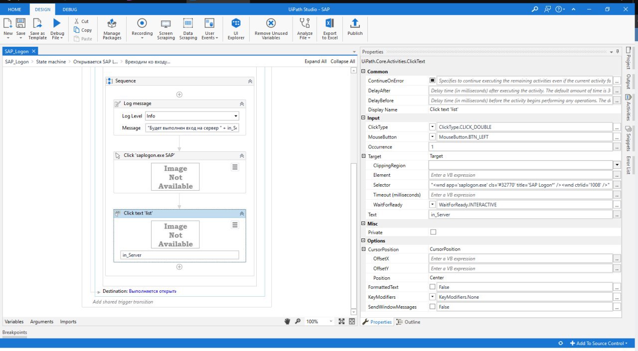The width and height of the screenshot is (638, 351).
Task: Open the Breakpoints panel
Action: (x=15, y=332)
